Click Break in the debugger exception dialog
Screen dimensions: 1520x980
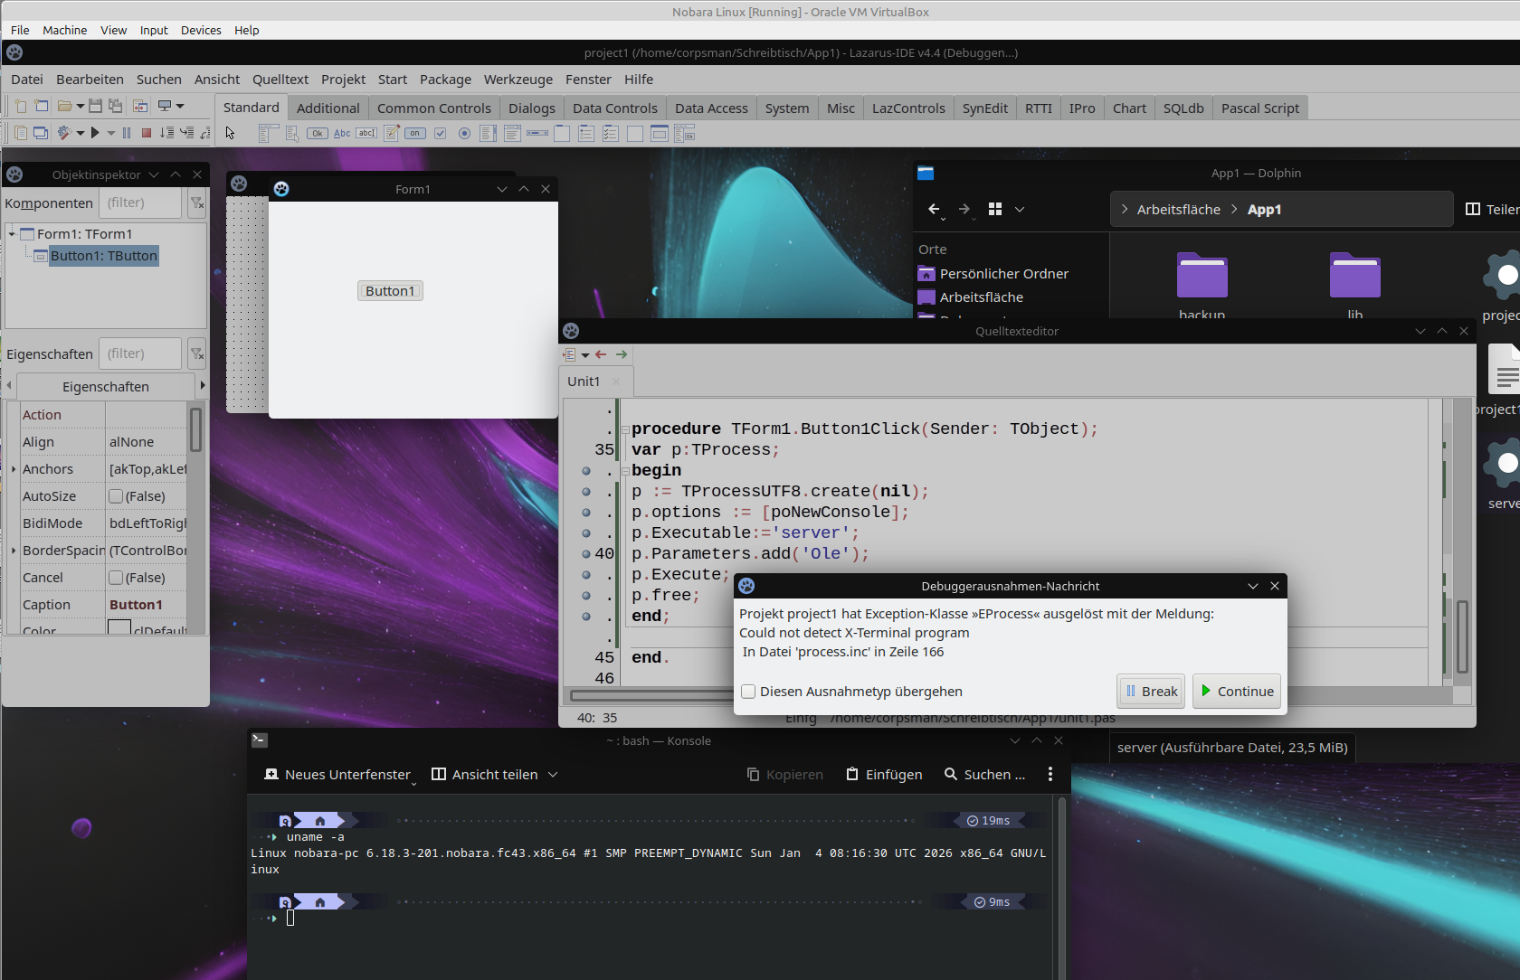(1151, 692)
